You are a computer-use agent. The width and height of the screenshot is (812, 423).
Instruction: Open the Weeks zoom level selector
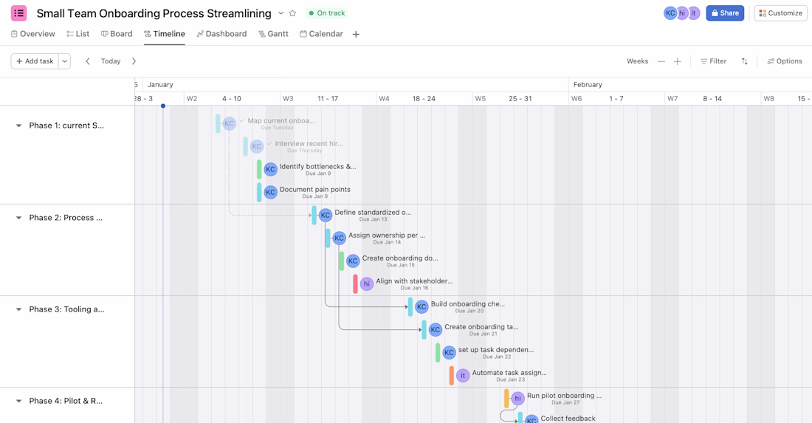[638, 61]
